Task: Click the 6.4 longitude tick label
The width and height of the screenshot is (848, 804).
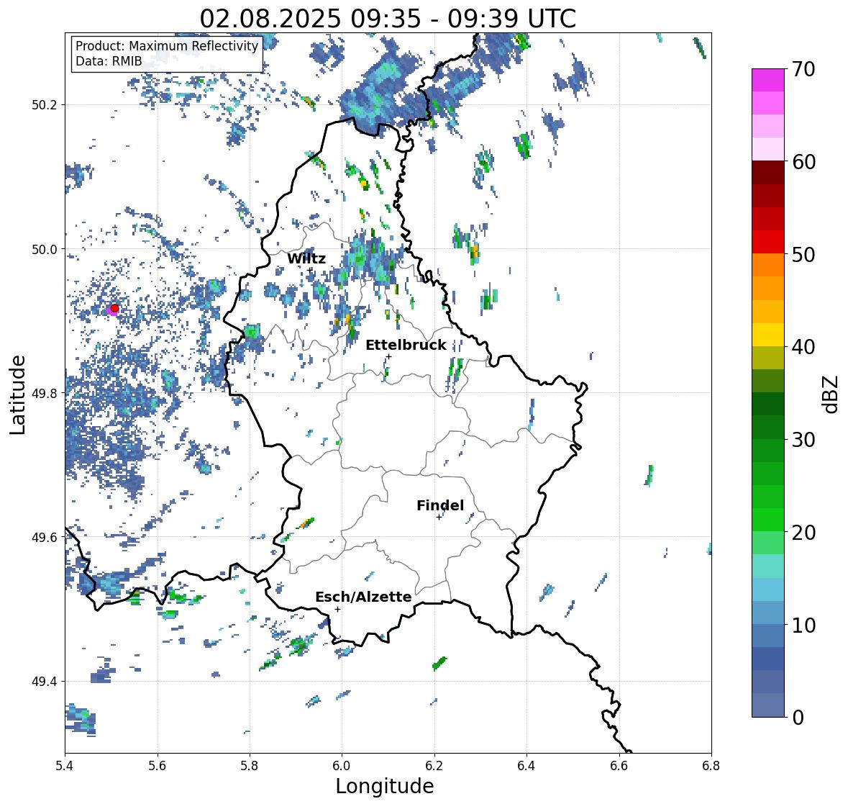Action: point(526,766)
